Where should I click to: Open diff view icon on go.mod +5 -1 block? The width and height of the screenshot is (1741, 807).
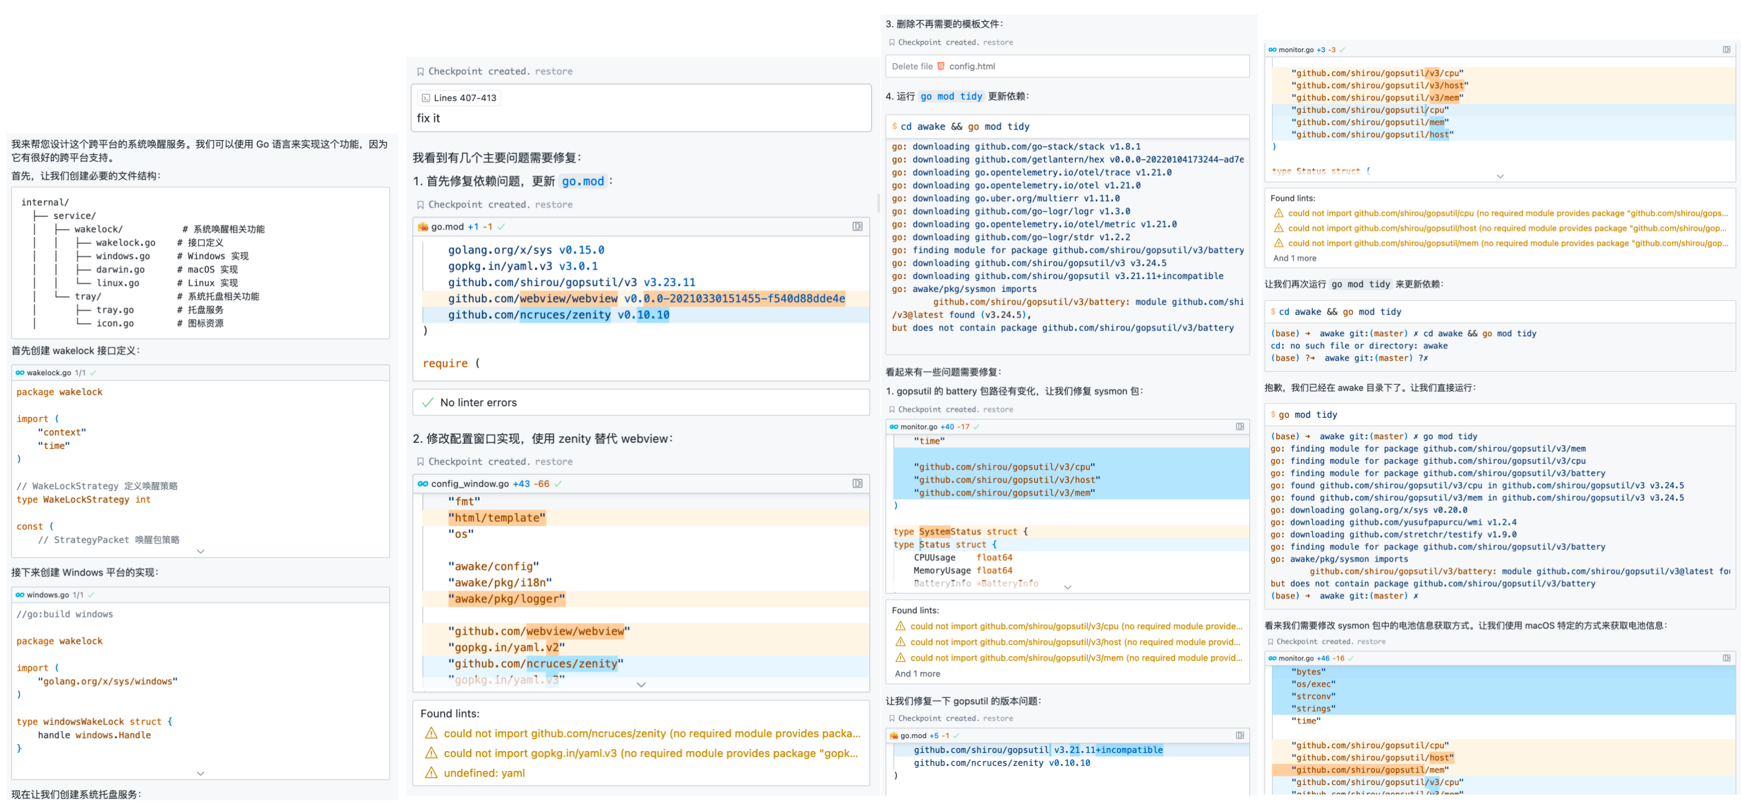pos(1239,735)
